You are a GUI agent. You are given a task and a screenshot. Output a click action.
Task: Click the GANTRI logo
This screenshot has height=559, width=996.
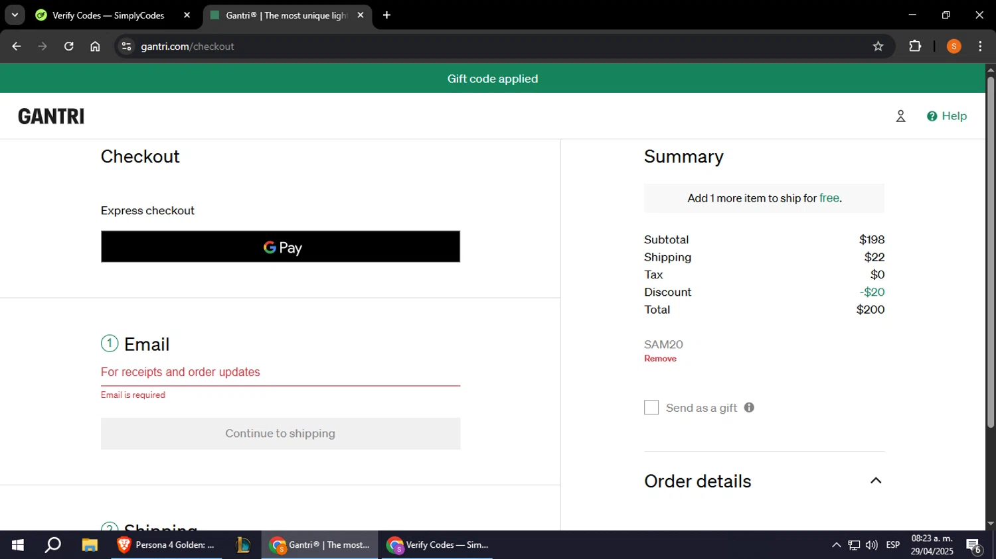[51, 116]
